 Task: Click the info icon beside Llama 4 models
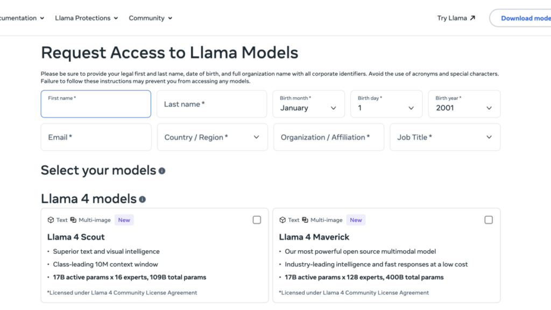(x=142, y=199)
